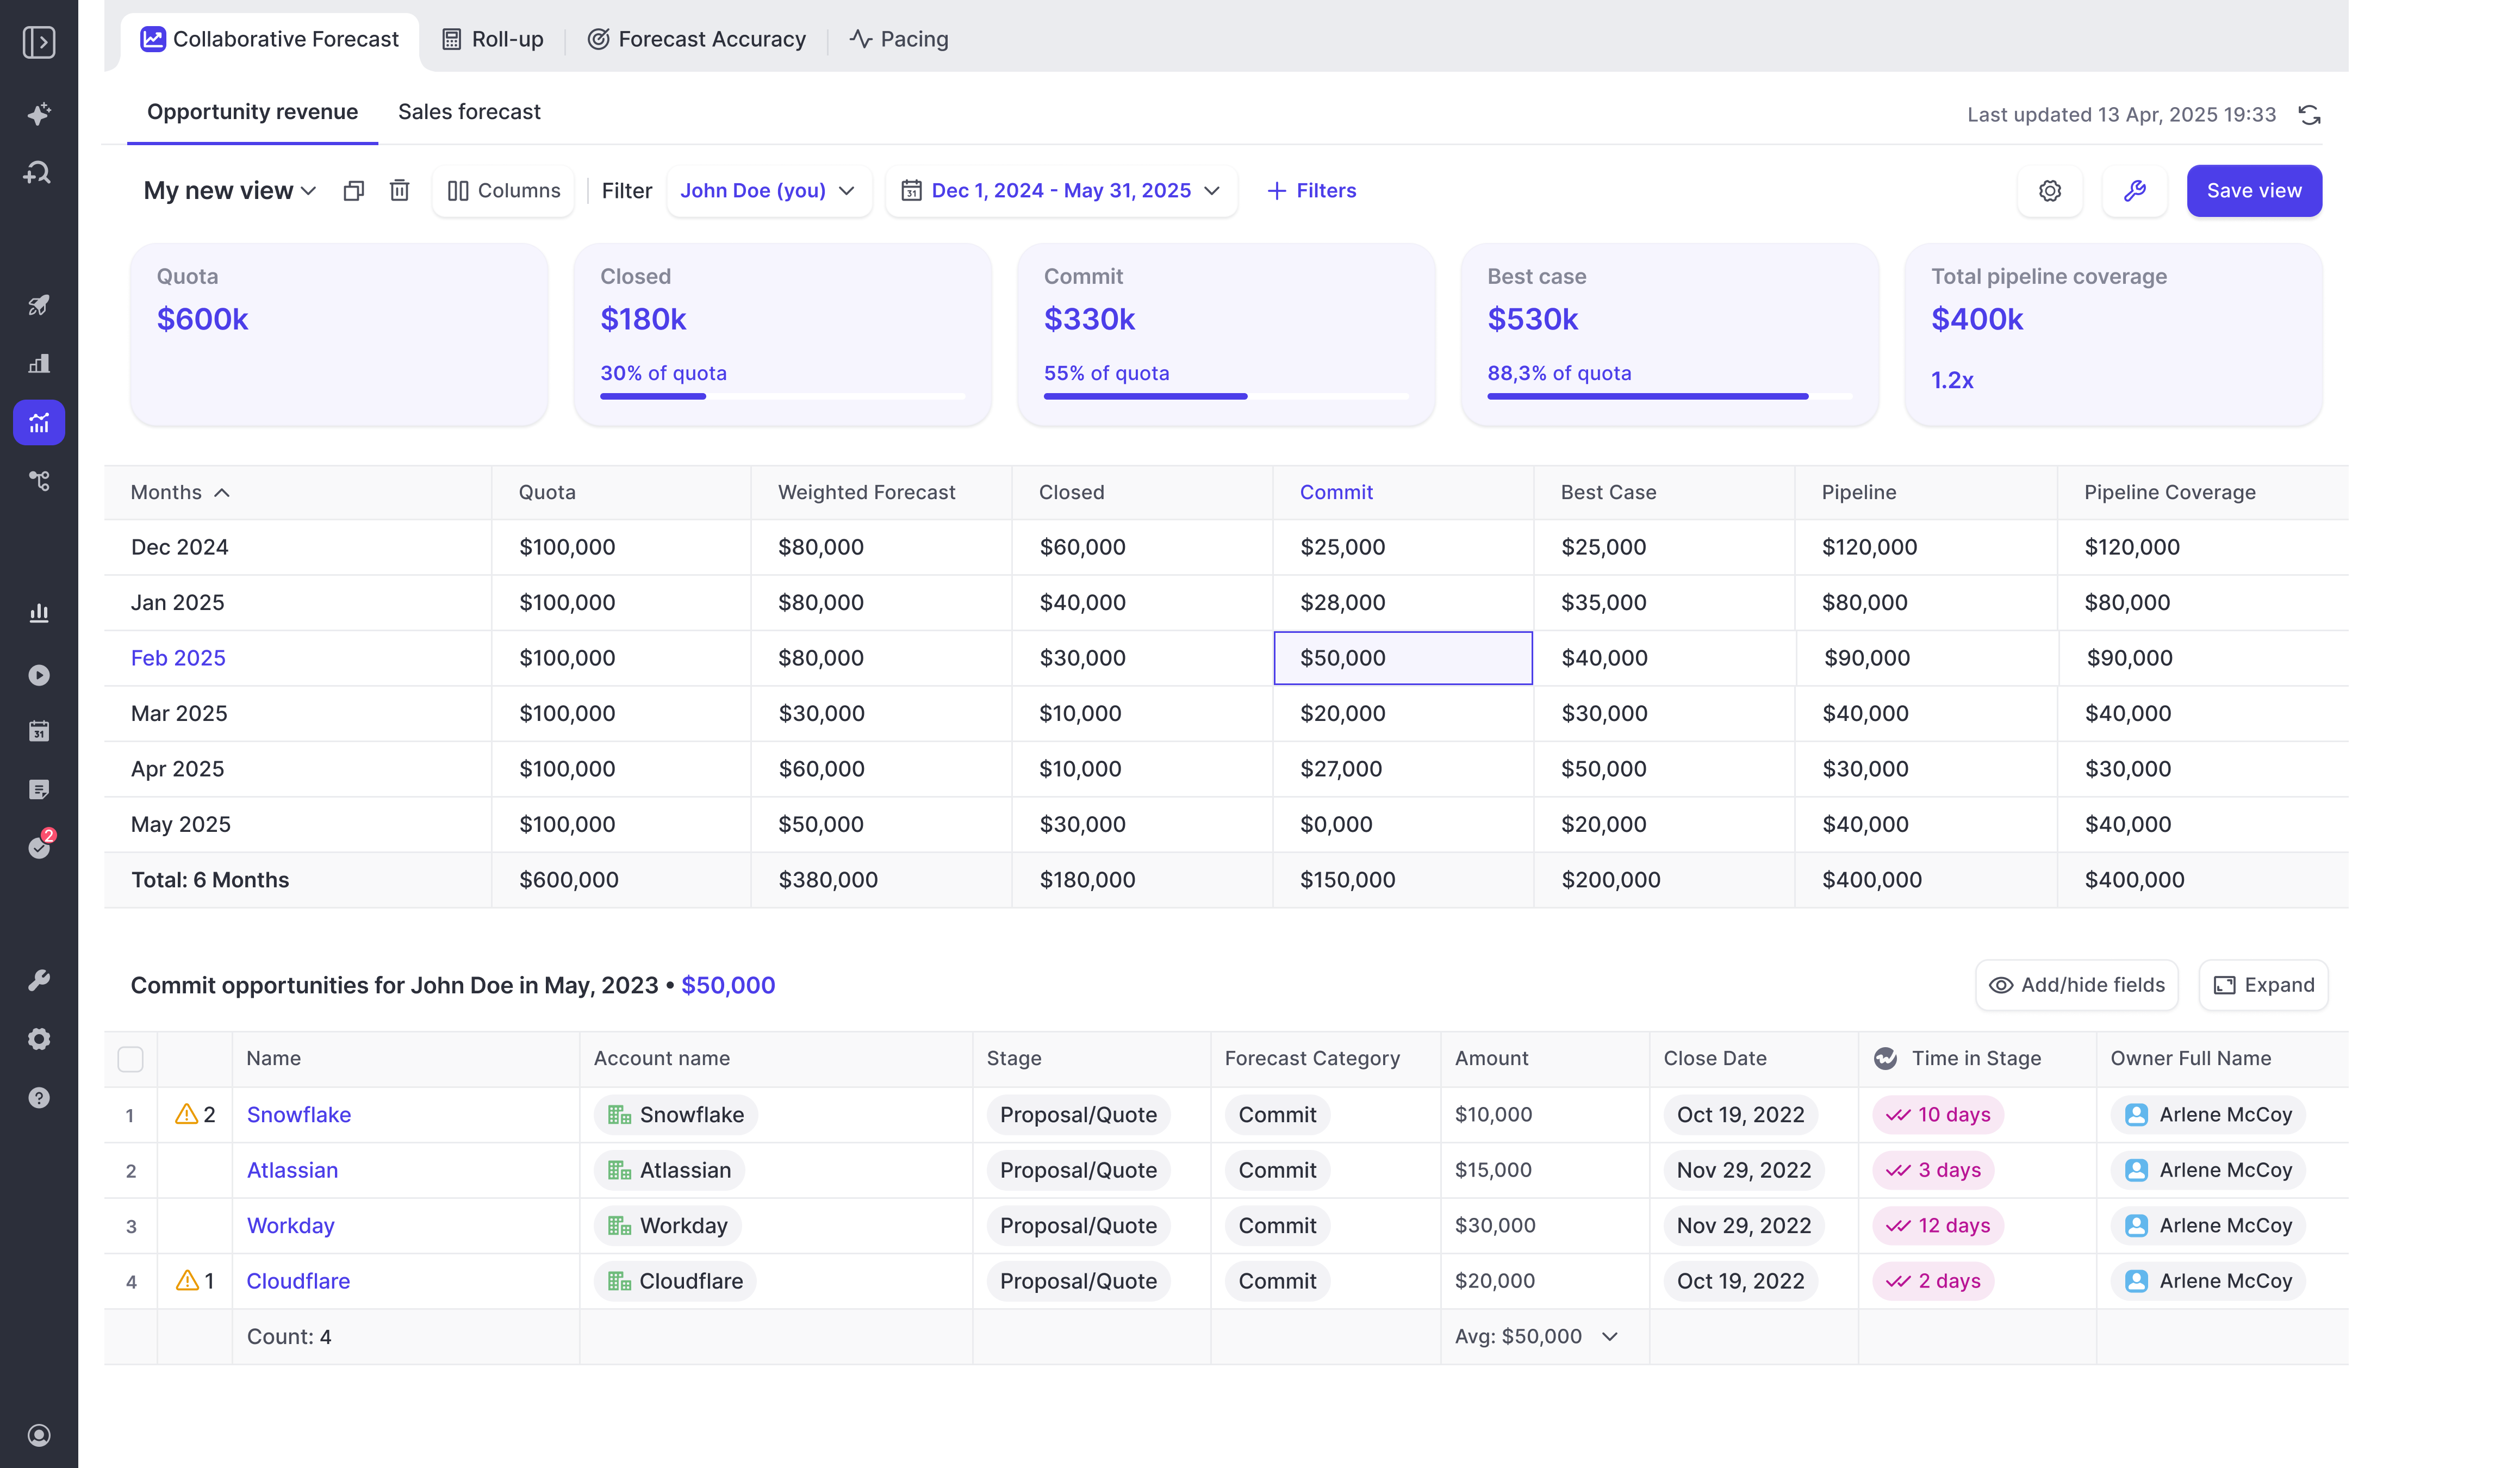Sort by the Months column header arrow
2520x1468 pixels.
pyautogui.click(x=222, y=493)
